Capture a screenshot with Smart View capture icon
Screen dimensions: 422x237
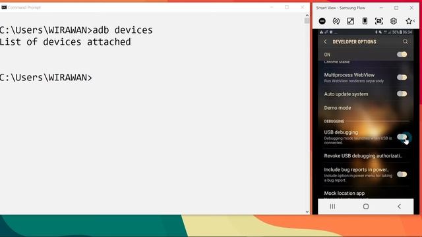[379, 21]
